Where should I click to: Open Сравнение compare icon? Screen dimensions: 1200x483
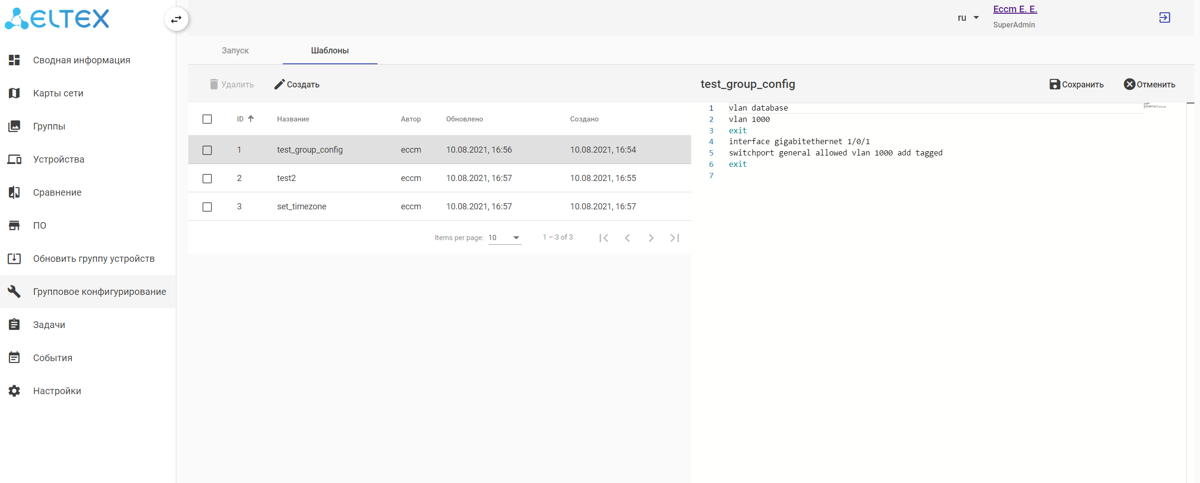[14, 192]
